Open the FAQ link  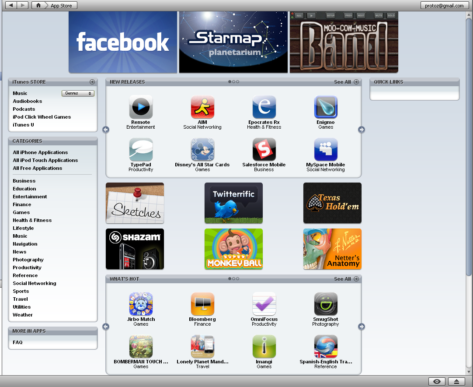(x=17, y=342)
